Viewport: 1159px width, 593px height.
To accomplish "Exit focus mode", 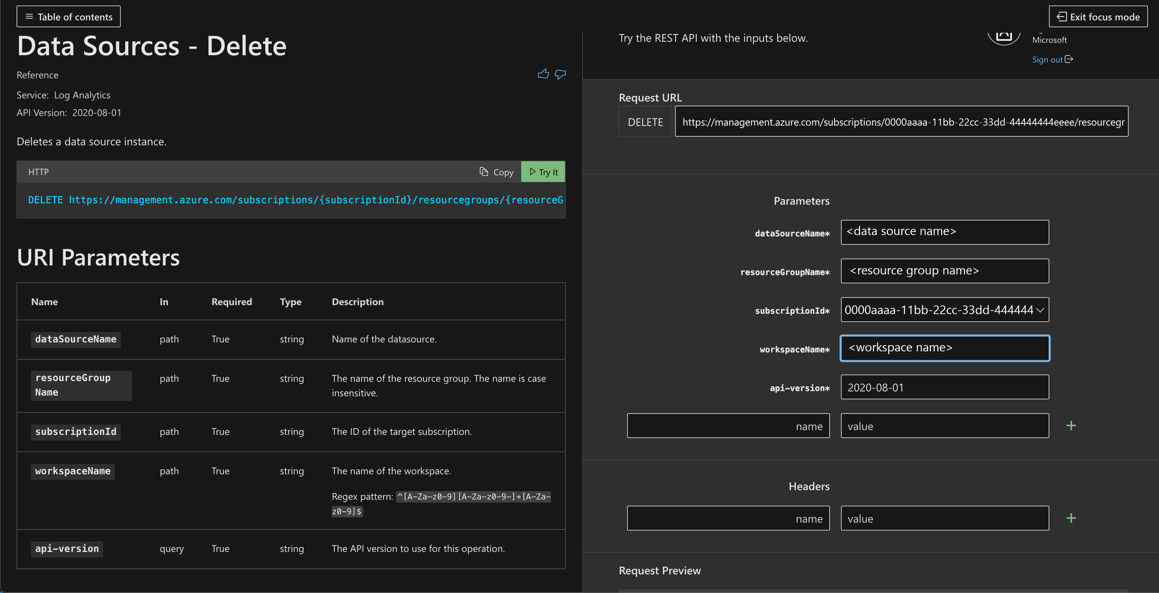I will [x=1098, y=17].
